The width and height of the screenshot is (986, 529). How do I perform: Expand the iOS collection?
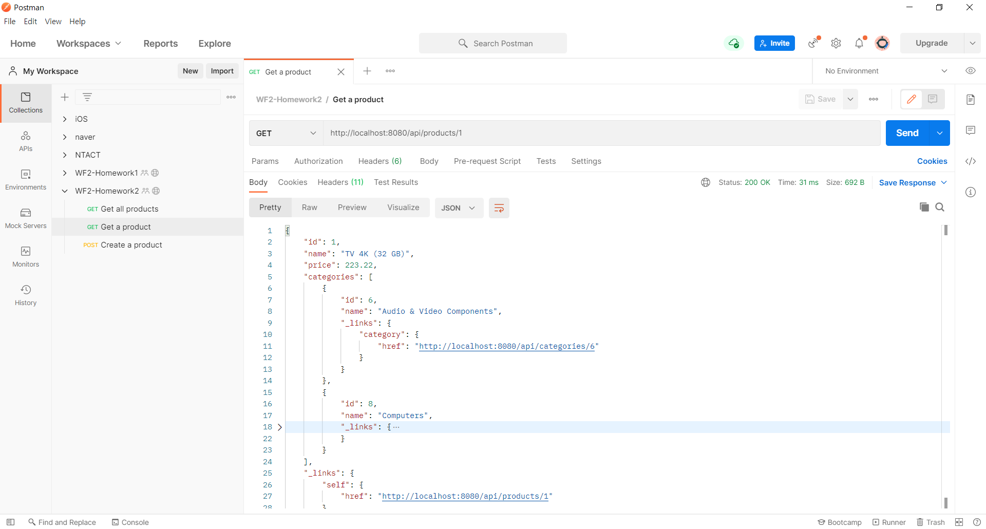[65, 119]
